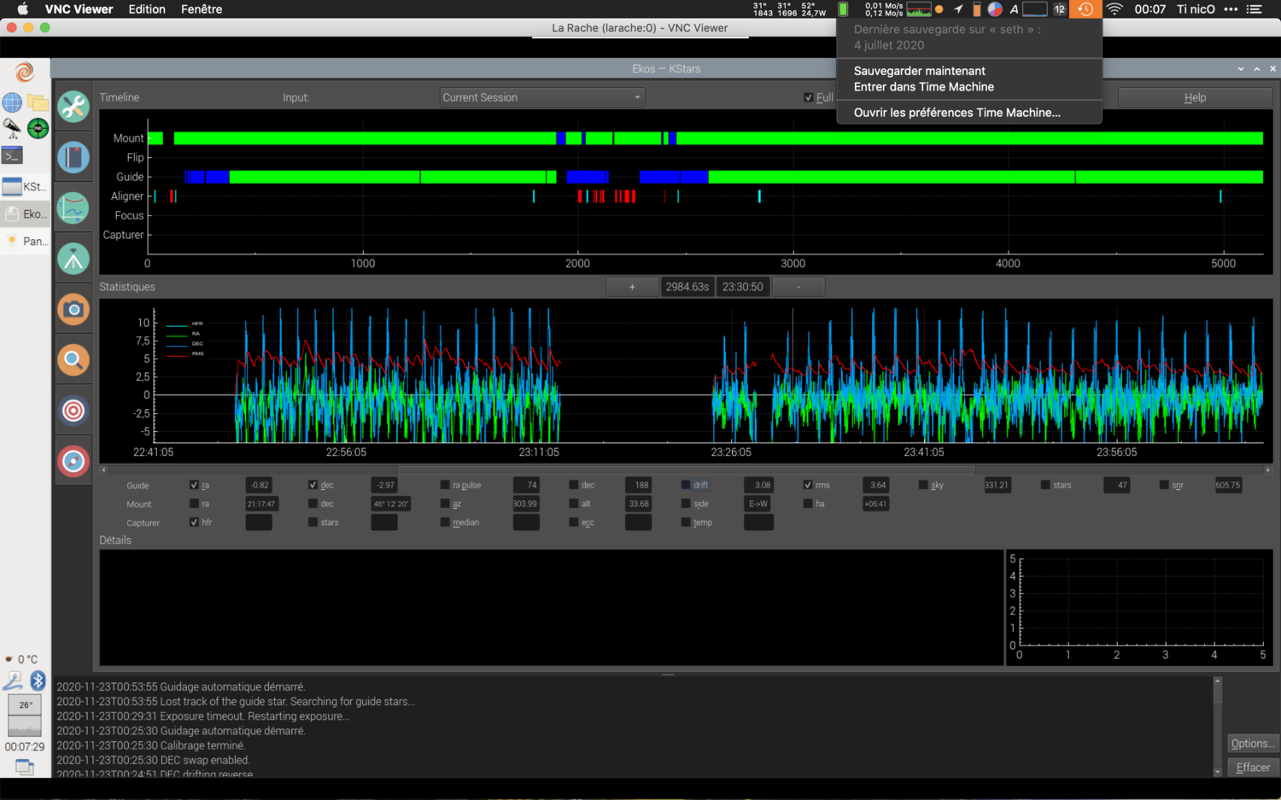
Task: Uncheck the Guide ra checkbox
Action: pos(194,485)
